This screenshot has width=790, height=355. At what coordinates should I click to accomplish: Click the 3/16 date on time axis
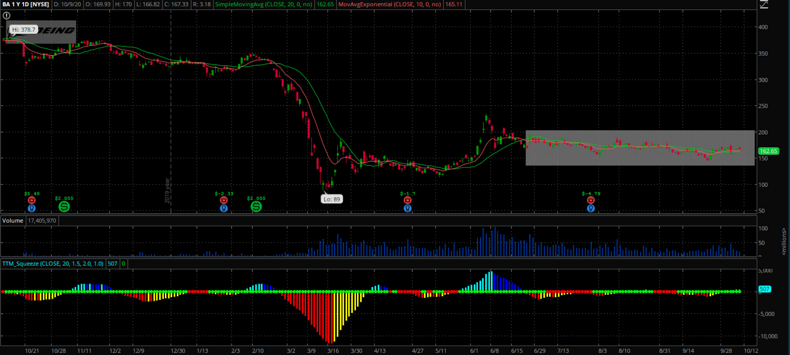[333, 351]
